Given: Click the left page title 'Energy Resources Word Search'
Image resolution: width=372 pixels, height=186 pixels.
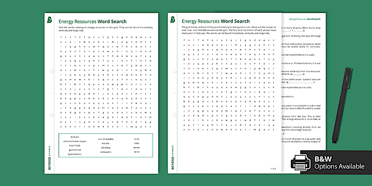Looking at the screenshot, I should pos(92,22).
